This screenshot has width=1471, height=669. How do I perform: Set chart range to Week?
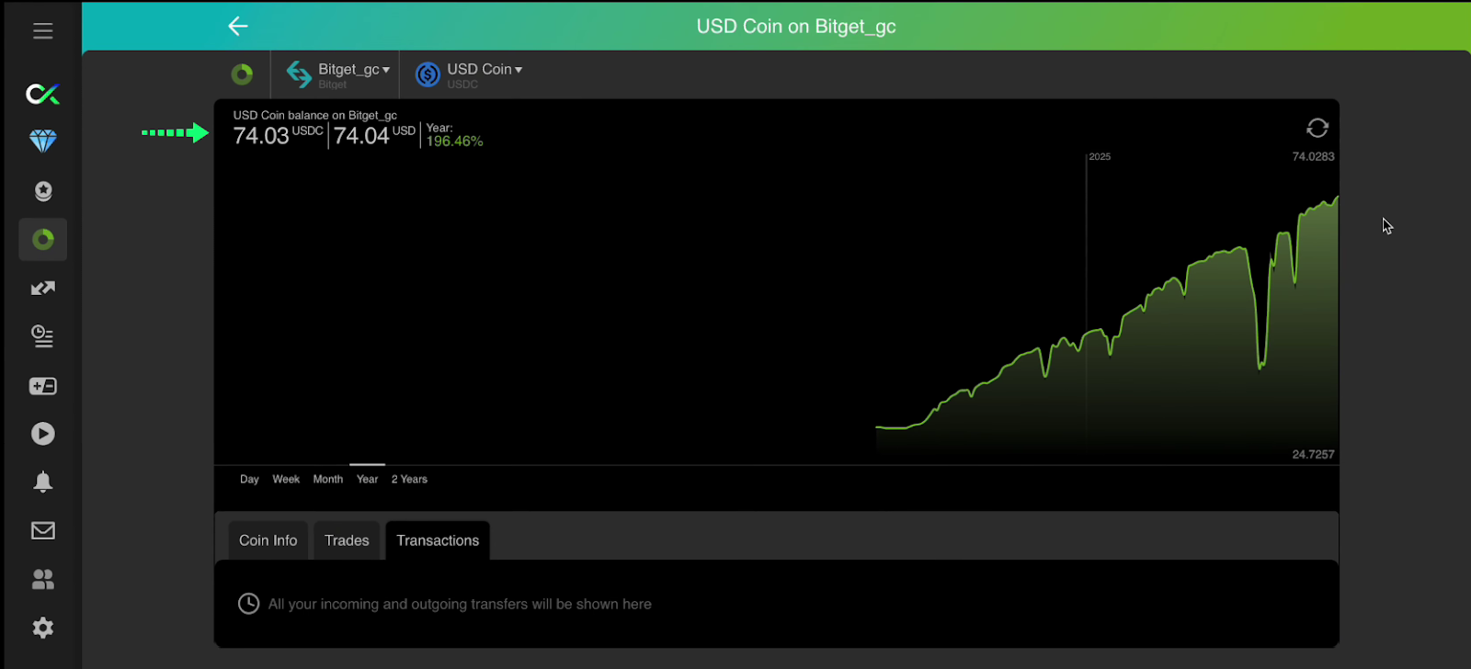(x=286, y=479)
